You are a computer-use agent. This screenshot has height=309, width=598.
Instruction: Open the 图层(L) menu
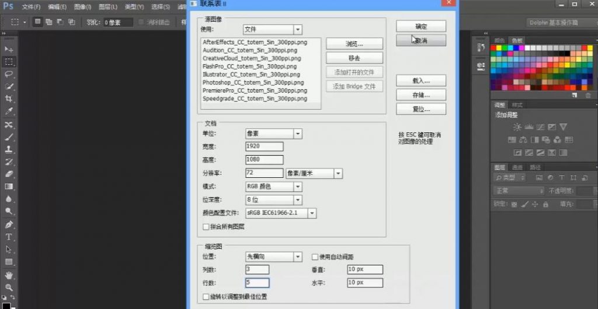click(x=108, y=7)
